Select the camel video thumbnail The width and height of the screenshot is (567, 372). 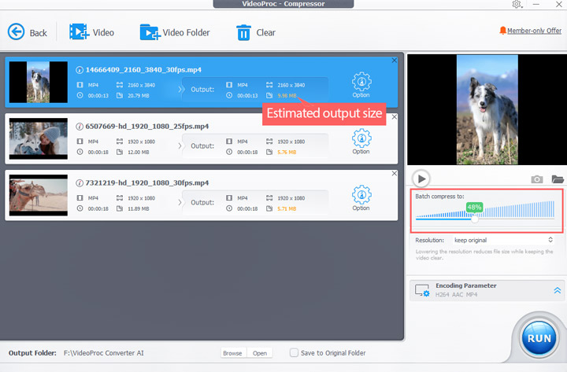click(38, 195)
